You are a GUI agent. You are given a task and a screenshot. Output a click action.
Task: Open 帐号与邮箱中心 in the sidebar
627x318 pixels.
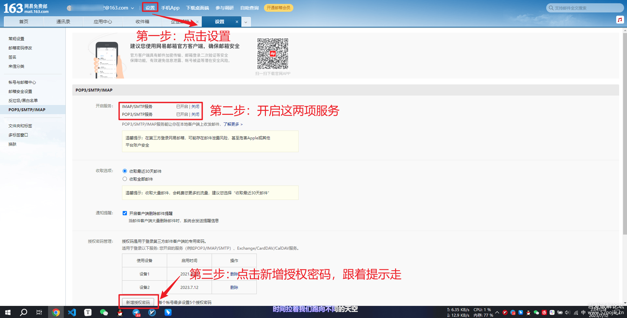pyautogui.click(x=22, y=82)
